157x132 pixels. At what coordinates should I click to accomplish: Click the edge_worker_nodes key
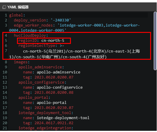click(33, 25)
